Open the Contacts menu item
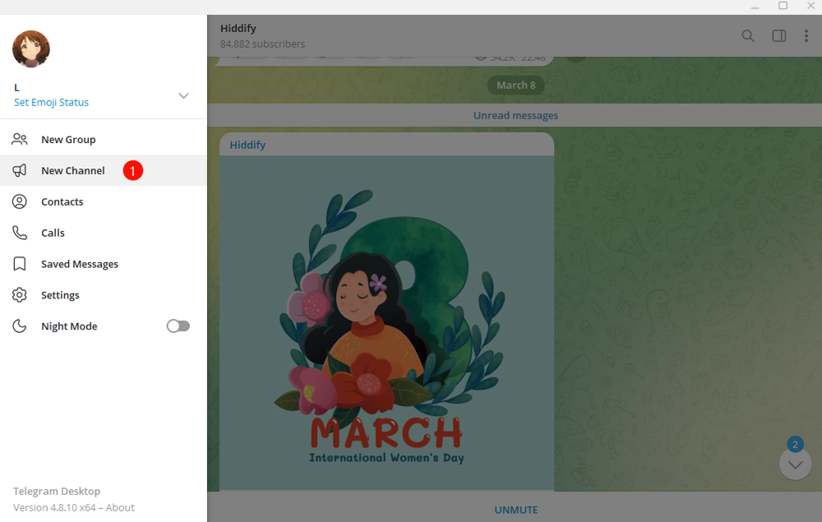822x522 pixels. pos(104,201)
